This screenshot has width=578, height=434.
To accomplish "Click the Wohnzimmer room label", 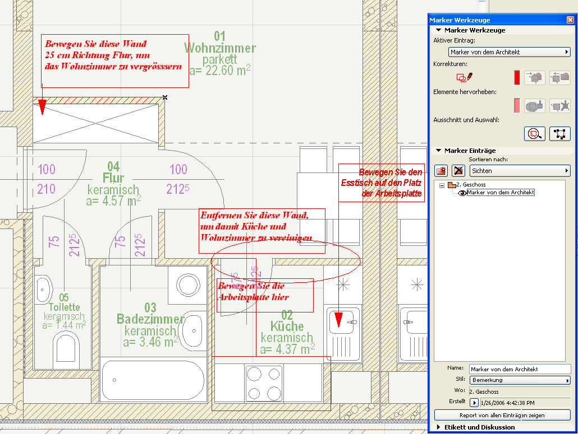I will tap(220, 54).
